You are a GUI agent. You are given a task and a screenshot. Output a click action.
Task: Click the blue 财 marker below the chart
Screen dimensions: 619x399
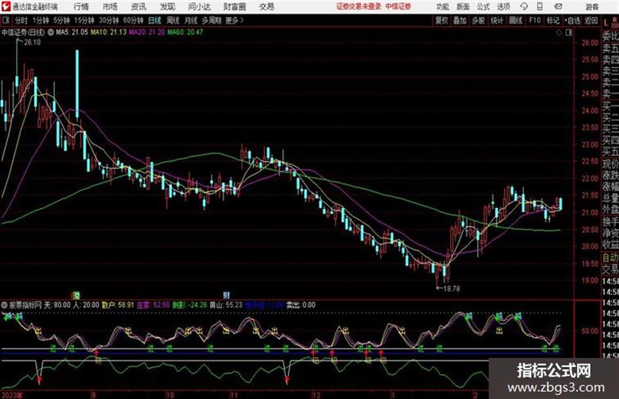tap(227, 295)
